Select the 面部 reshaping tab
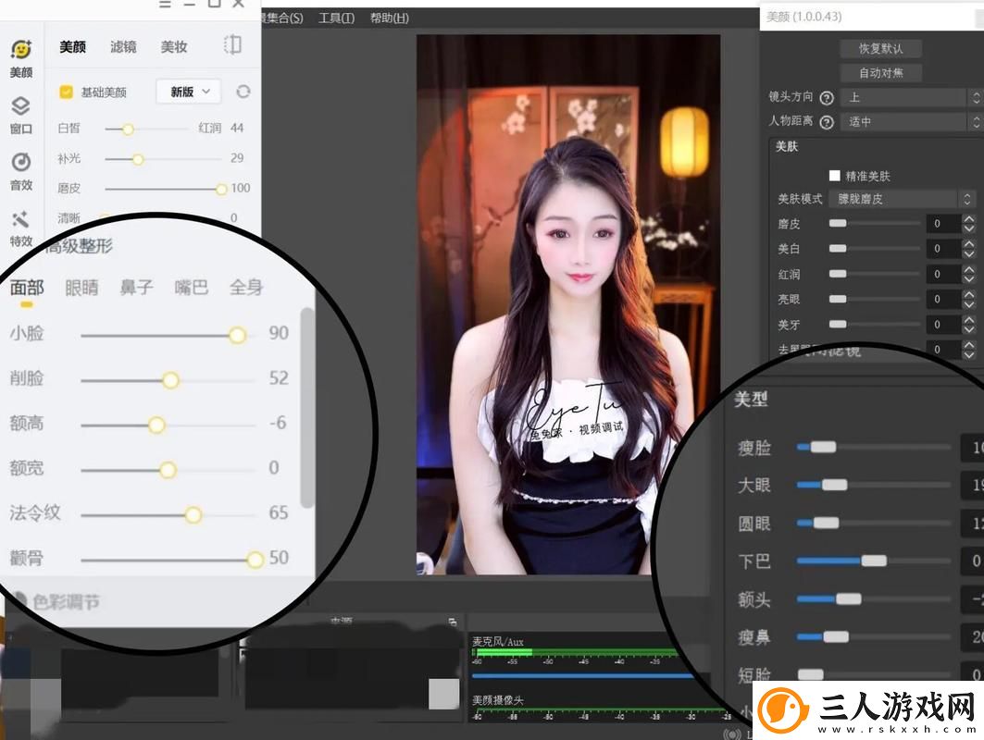Image resolution: width=984 pixels, height=740 pixels. pyautogui.click(x=27, y=288)
